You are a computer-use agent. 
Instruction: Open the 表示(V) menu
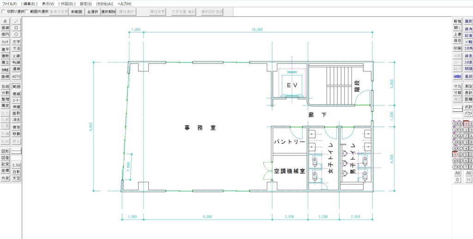click(48, 4)
